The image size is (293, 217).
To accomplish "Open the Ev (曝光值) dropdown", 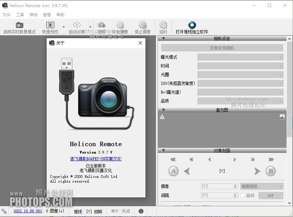I will (240, 92).
